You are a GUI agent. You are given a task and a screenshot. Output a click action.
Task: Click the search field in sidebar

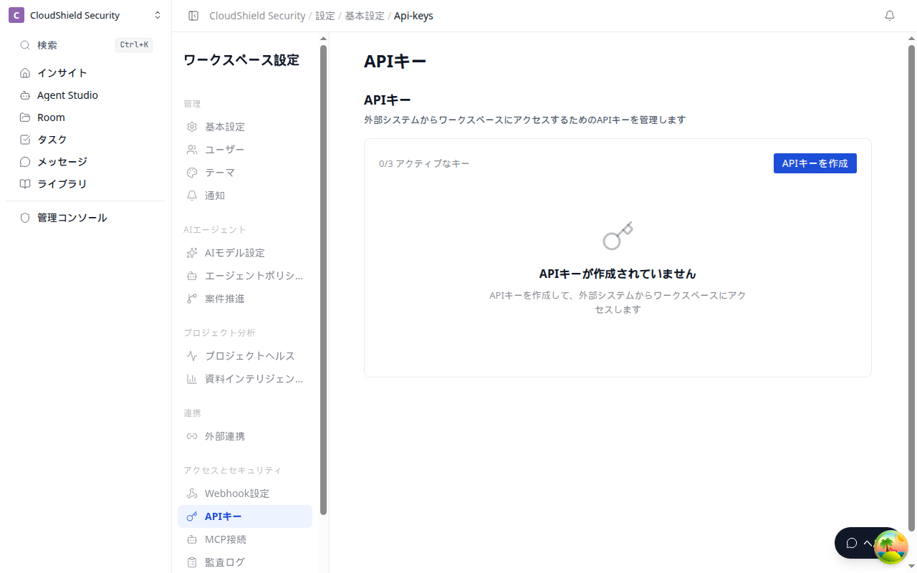click(x=85, y=45)
